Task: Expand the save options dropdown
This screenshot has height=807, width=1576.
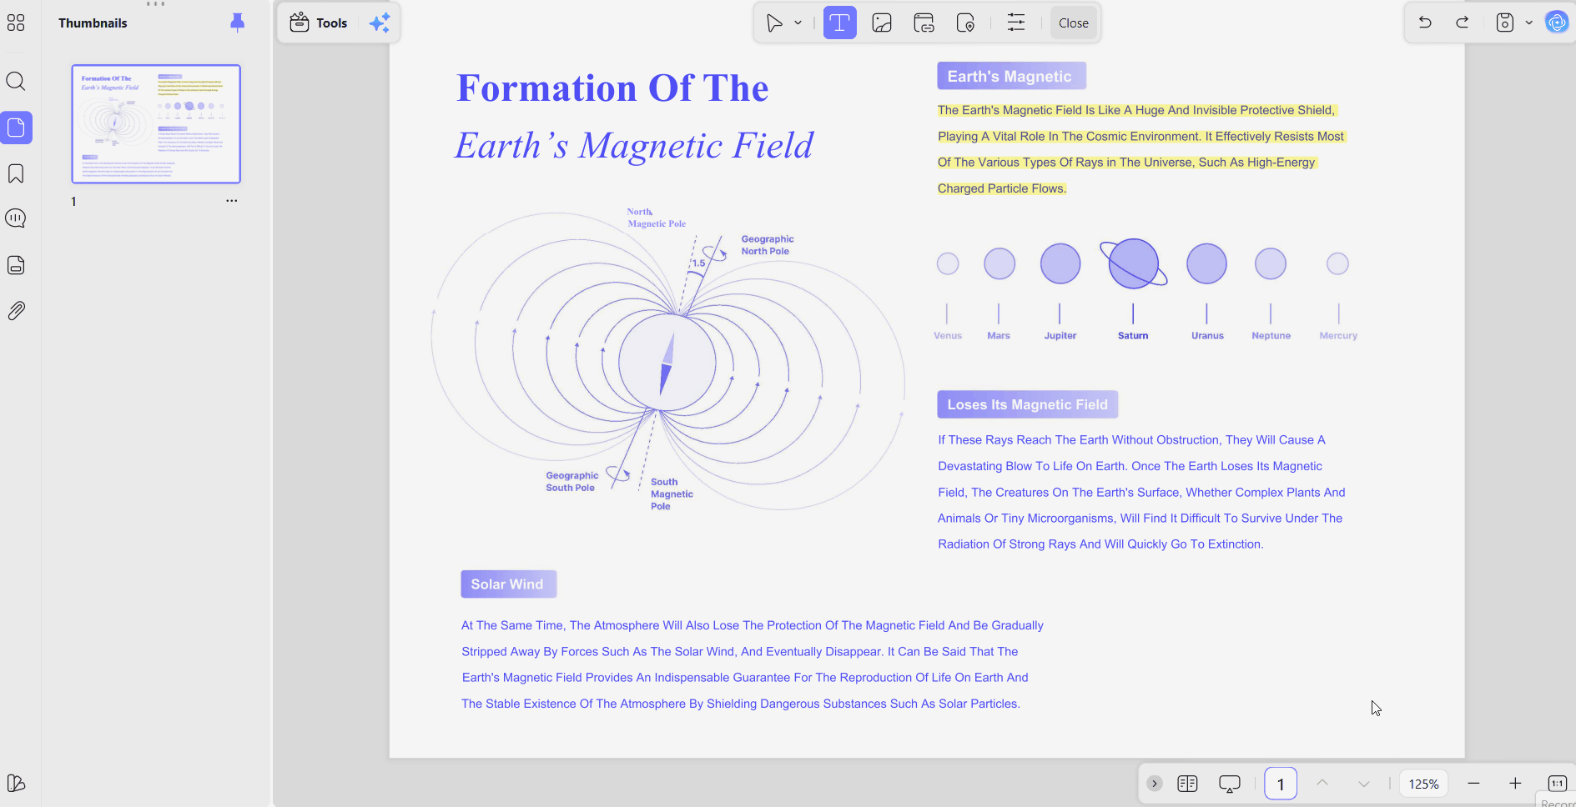Action: tap(1529, 23)
